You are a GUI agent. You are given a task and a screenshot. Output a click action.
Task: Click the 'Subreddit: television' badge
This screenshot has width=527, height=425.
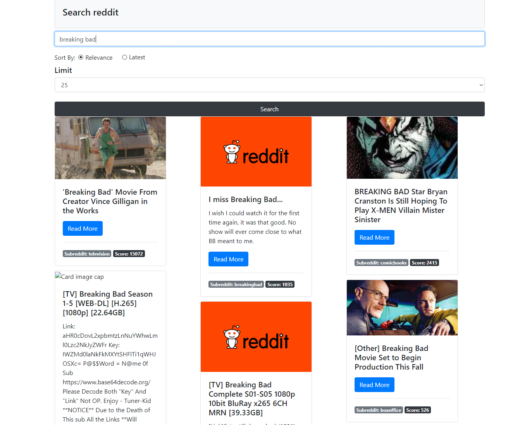[x=87, y=254]
